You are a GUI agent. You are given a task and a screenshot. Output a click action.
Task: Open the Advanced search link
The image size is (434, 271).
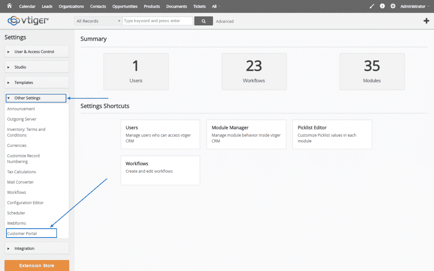tap(225, 21)
